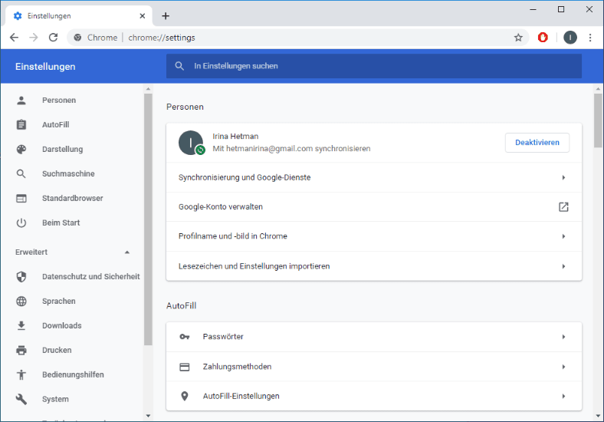604x422 pixels.
Task: Click the Datenschutz und Sicherheit shield icon
Action: (x=21, y=276)
